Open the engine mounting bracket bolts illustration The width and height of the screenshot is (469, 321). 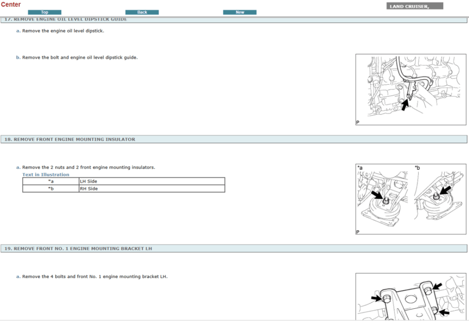click(x=410, y=298)
